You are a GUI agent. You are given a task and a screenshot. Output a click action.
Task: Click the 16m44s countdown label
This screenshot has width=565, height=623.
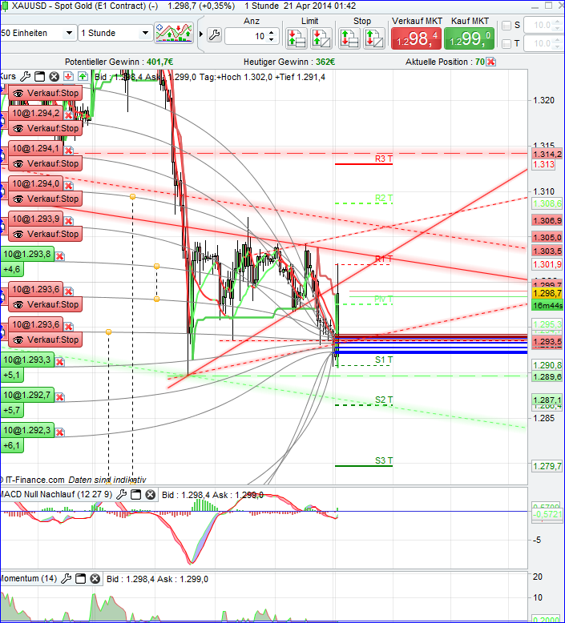click(x=547, y=305)
